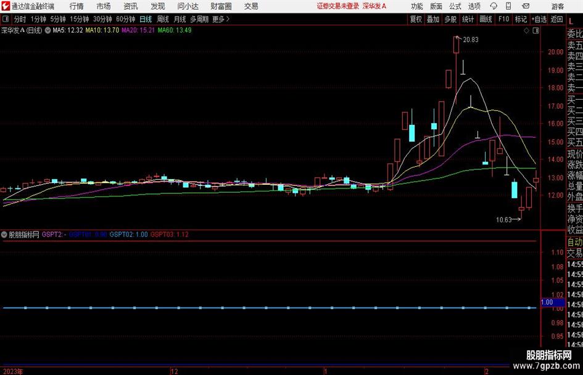583x375 pixels.
Task: Click the MA5: 12.32 label
Action: (x=68, y=30)
